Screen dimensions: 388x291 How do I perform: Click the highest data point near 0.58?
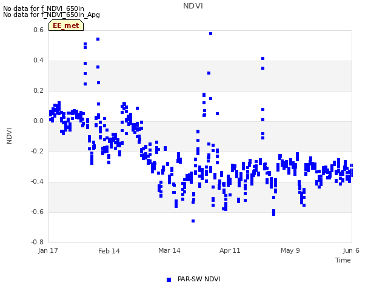coord(210,34)
